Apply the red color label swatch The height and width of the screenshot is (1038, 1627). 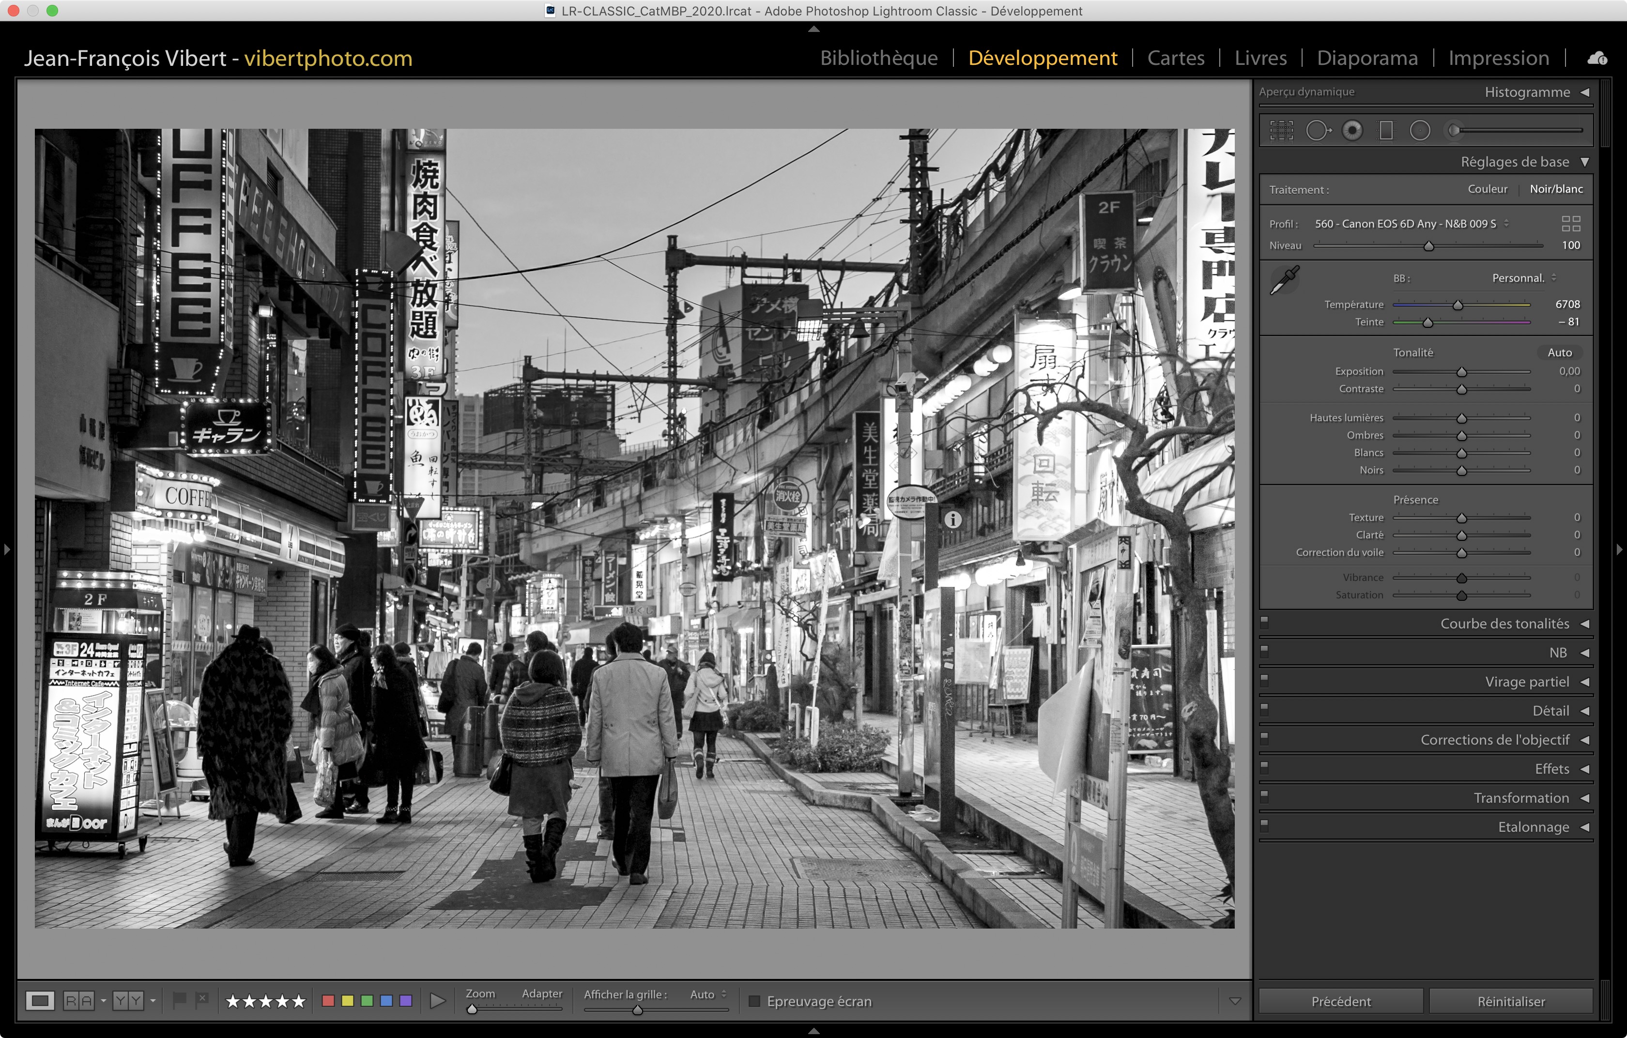click(328, 1000)
